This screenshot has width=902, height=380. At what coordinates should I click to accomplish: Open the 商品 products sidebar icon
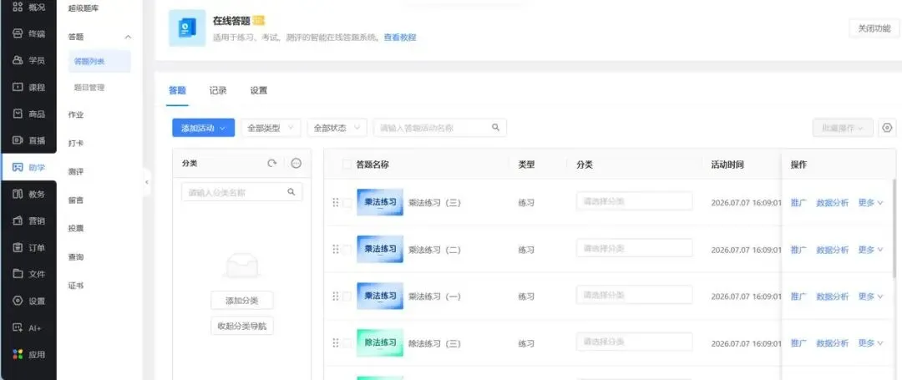pyautogui.click(x=18, y=114)
